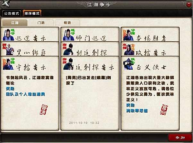The image size is (193, 143).
Task: Click the bandit portrait on 黑心绑匪 card
Action: coord(8,49)
